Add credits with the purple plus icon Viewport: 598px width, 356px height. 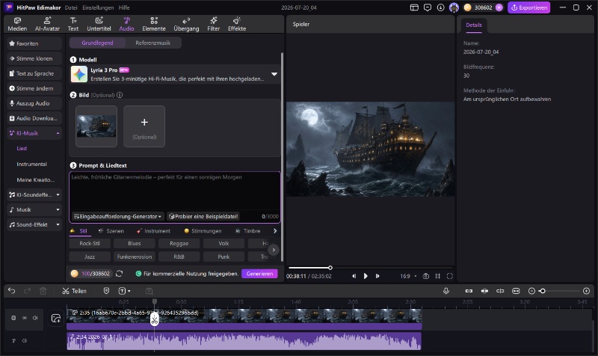(x=499, y=7)
